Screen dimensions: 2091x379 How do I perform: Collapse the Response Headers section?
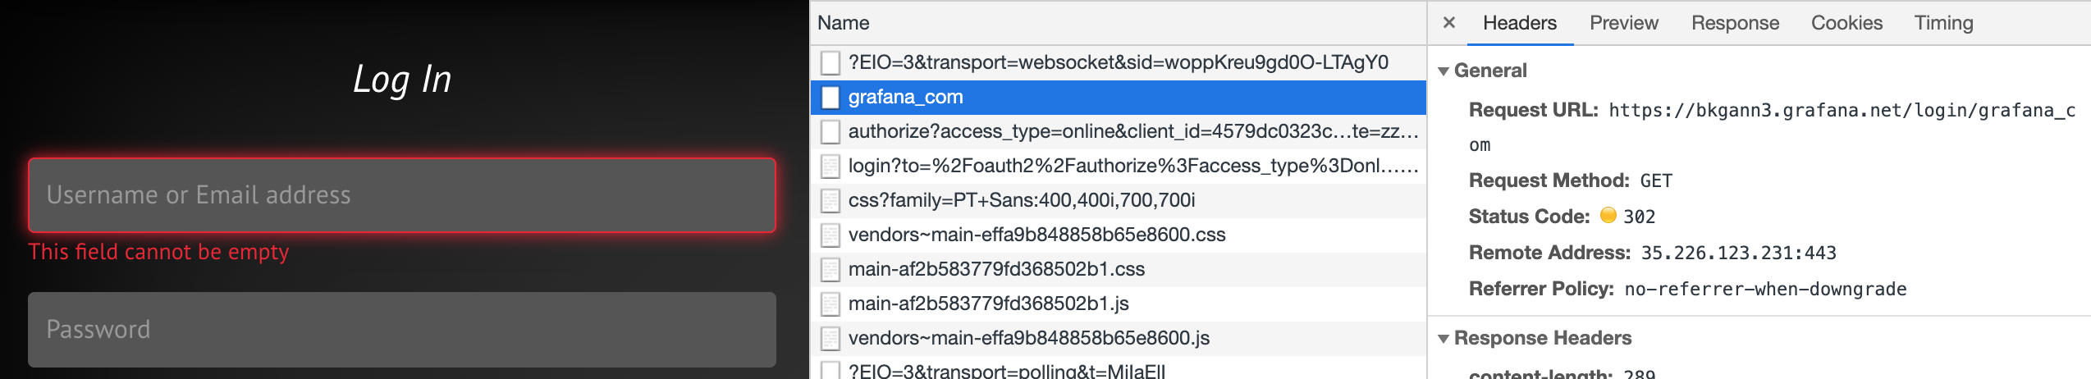click(1444, 339)
